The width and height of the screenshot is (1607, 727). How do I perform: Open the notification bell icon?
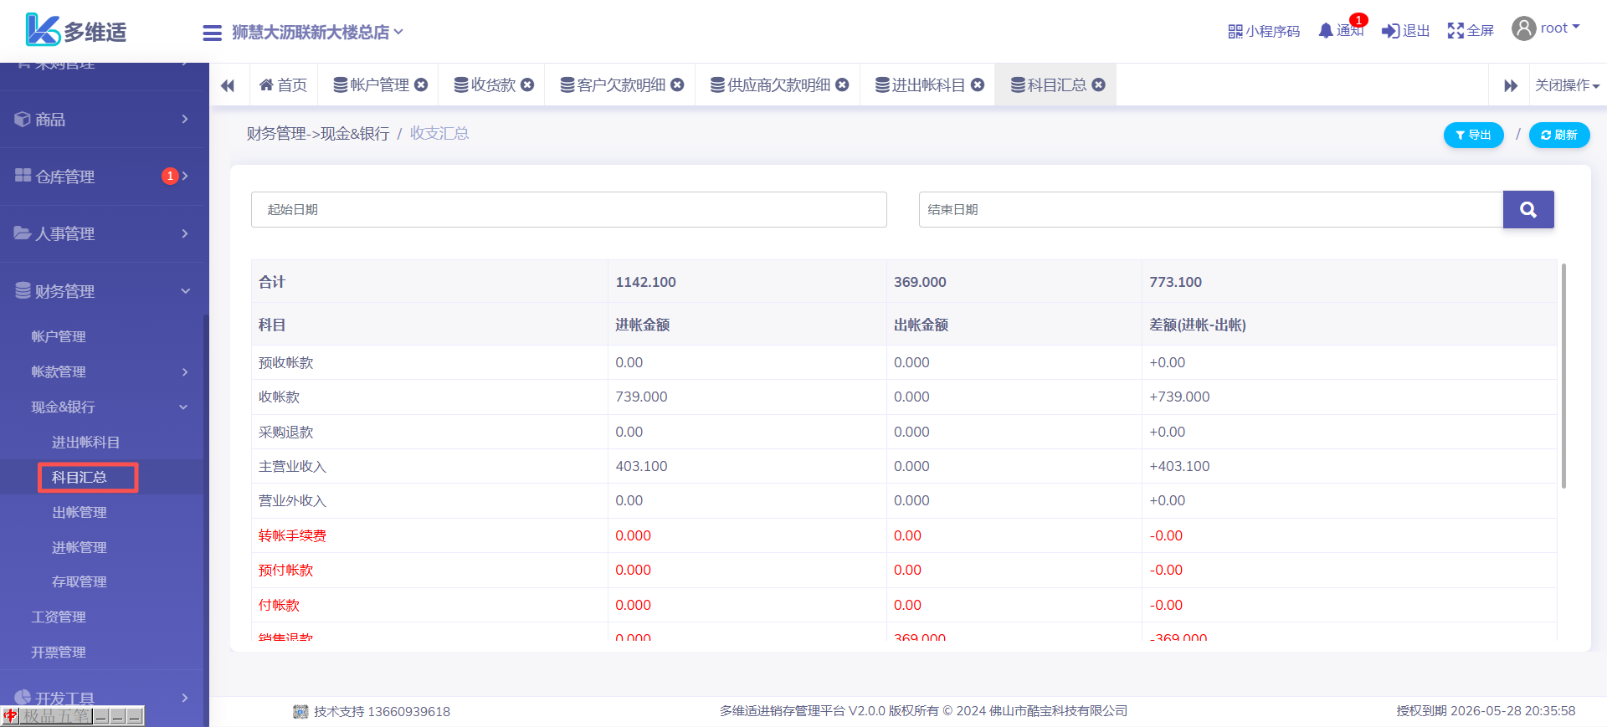pos(1326,31)
